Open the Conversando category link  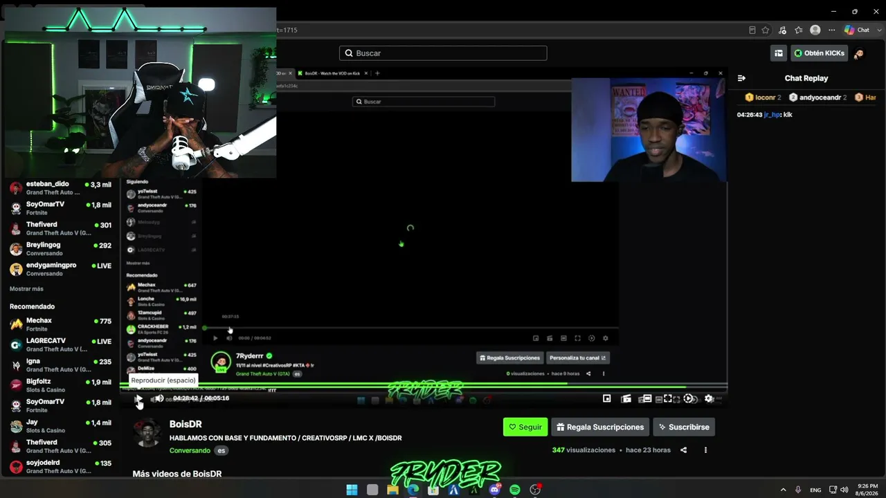pyautogui.click(x=190, y=450)
